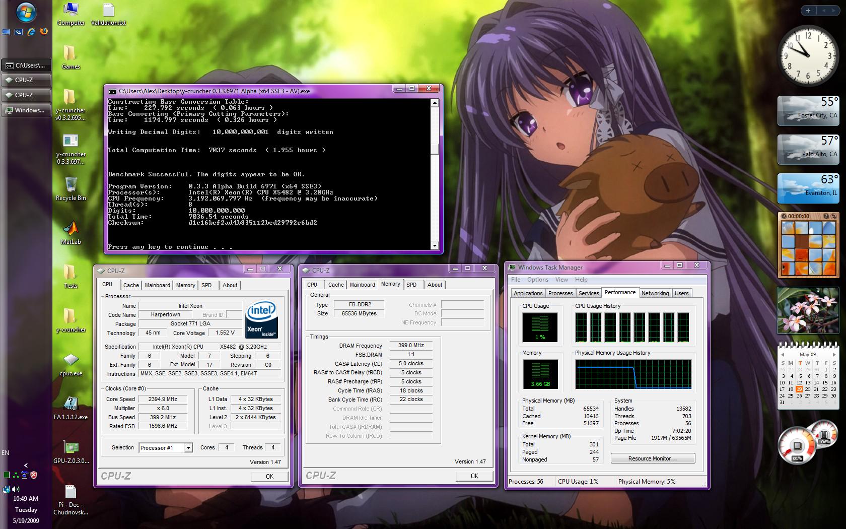
Task: Select the SPD tab in CPU-Z processor window
Action: coord(206,285)
